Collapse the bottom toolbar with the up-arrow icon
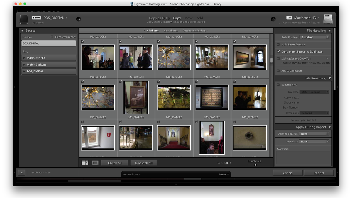The height and width of the screenshot is (198, 352). click(22, 172)
